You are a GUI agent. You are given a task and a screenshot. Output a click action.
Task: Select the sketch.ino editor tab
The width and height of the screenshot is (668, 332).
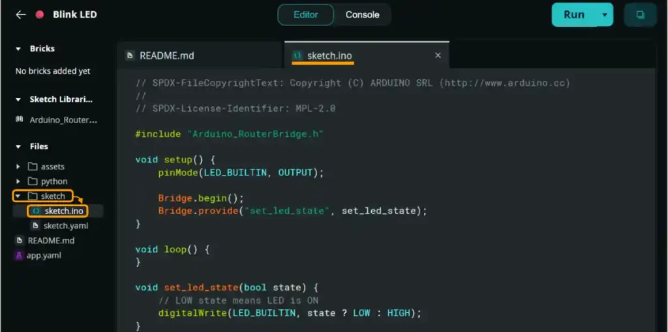367,55
